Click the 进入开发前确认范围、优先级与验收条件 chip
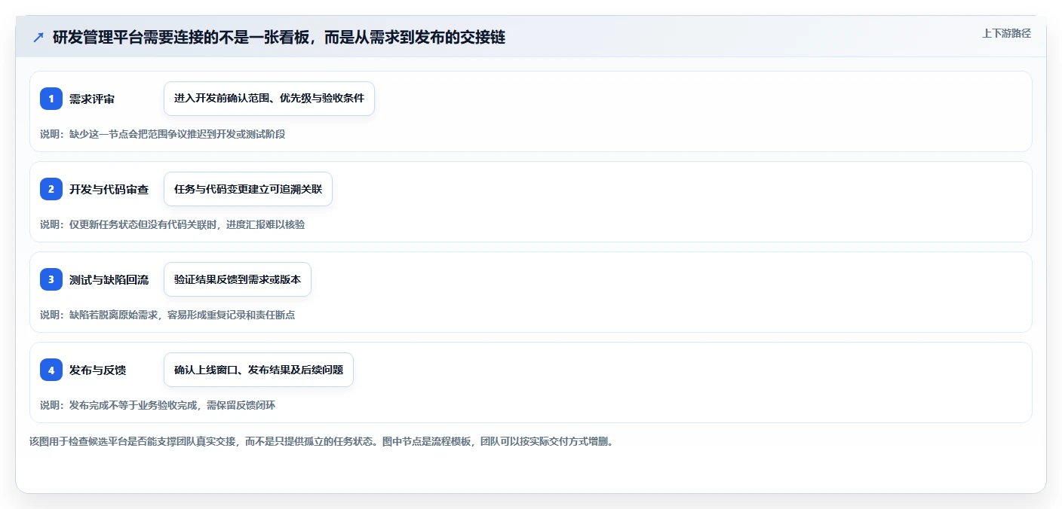The height and width of the screenshot is (509, 1062). point(269,99)
